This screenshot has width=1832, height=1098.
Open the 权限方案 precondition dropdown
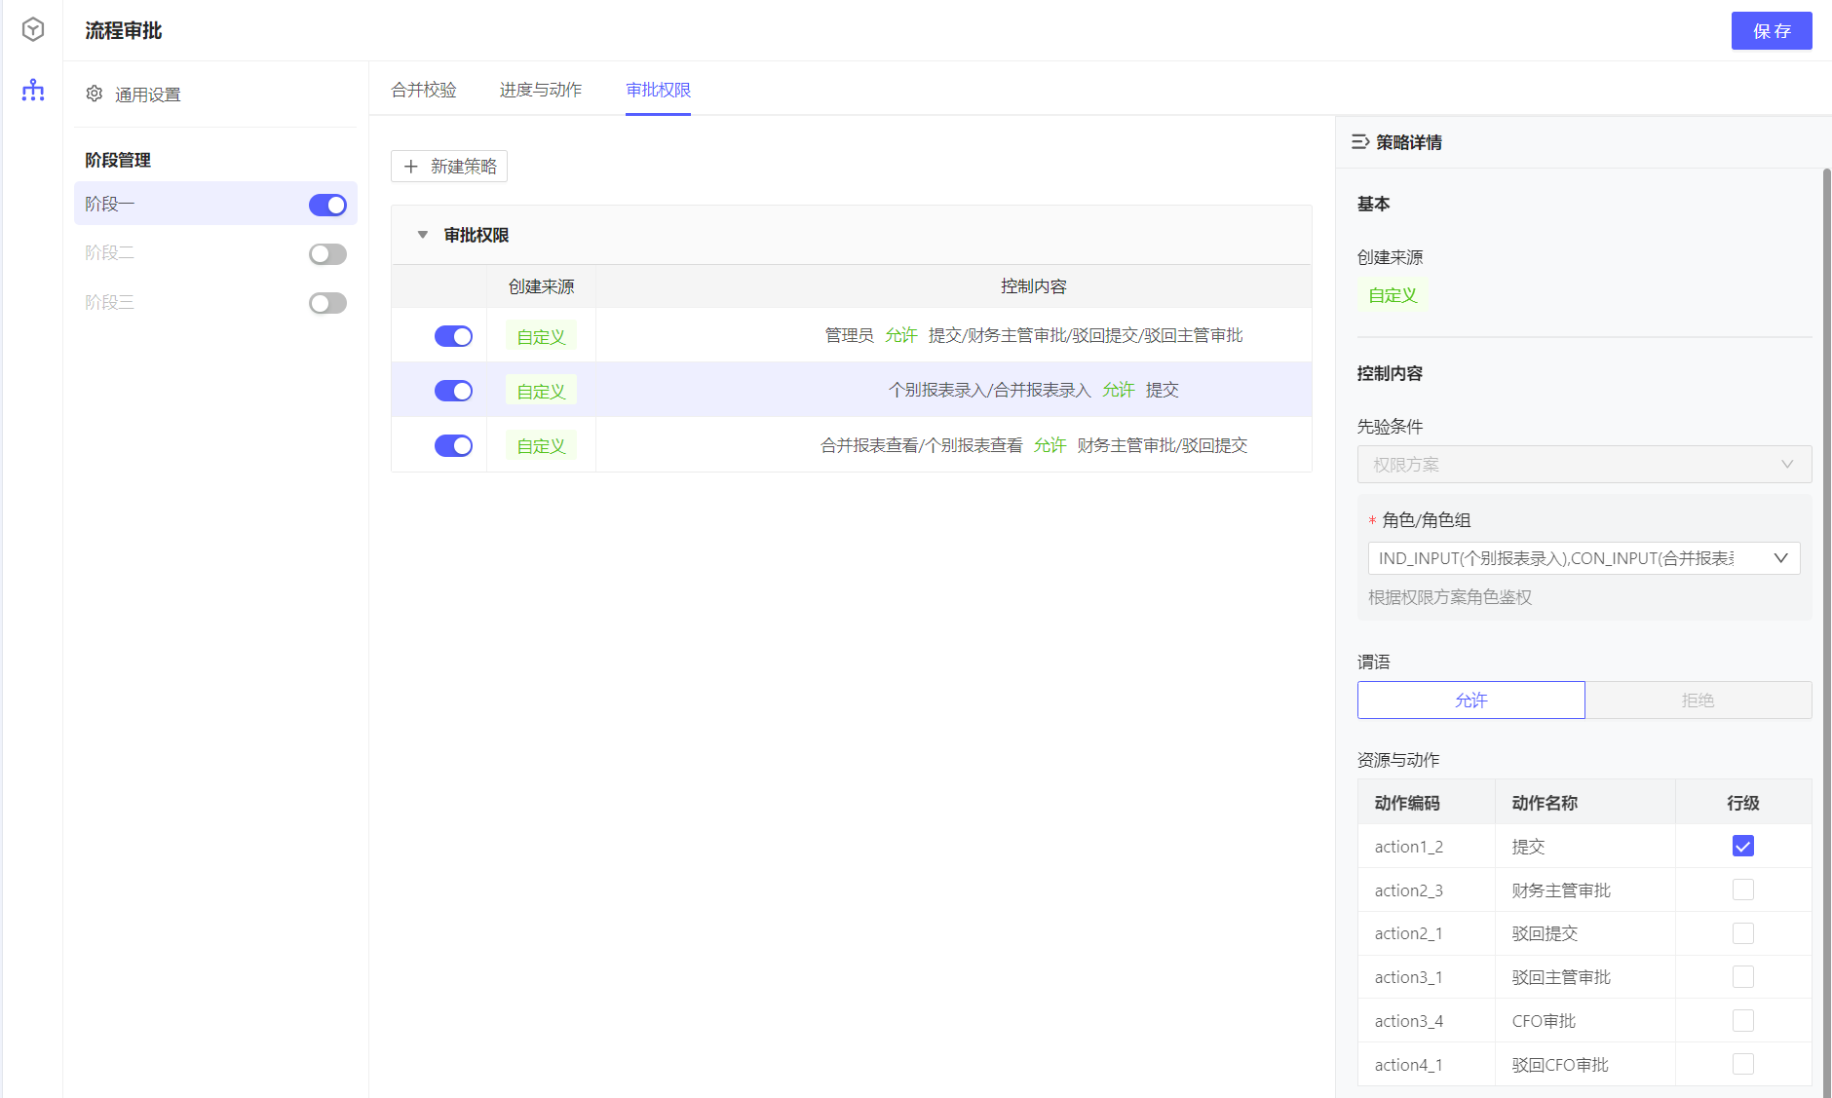pos(1584,465)
